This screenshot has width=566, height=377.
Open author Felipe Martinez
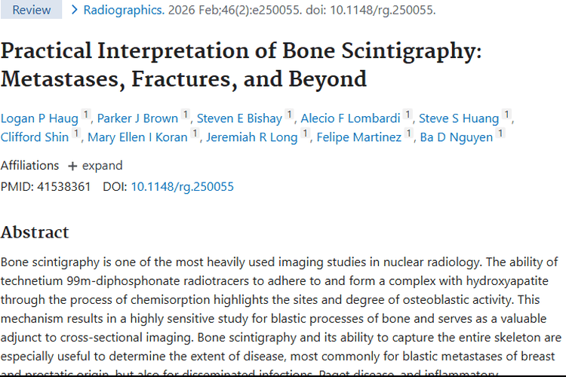click(358, 137)
